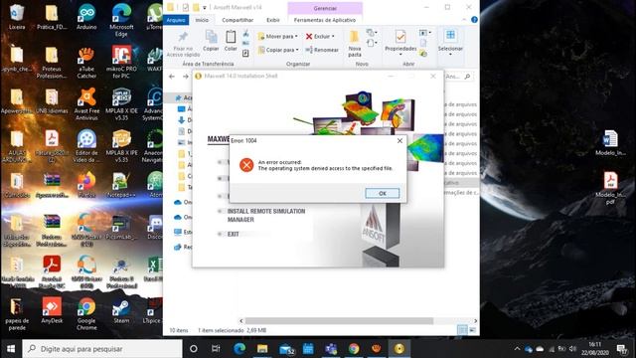This screenshot has width=636, height=358.
Task: Open Google Chrome desktop shortcut
Action: coord(86,314)
